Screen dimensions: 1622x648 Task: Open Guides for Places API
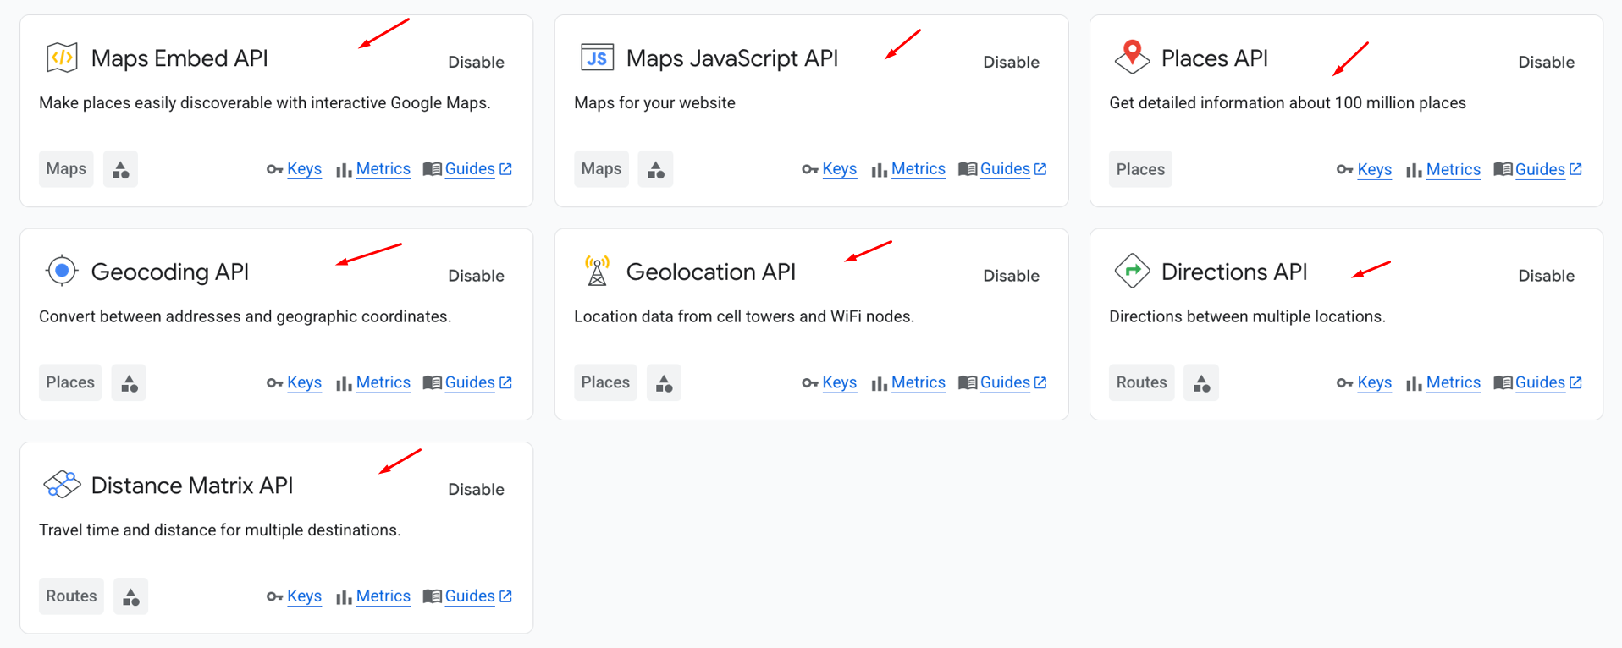[1539, 169]
